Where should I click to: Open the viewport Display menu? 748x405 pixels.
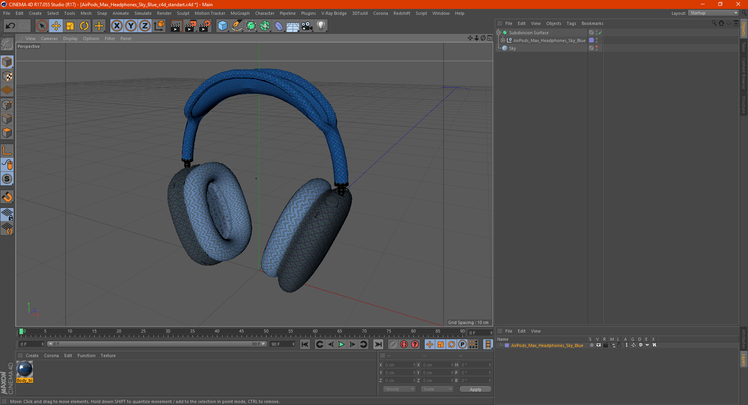[70, 39]
